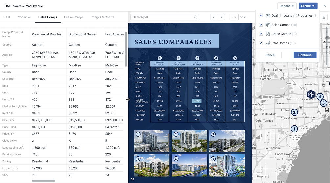The width and height of the screenshot is (330, 183).
Task: Toggle the Lease Comps checkbox
Action: click(x=261, y=34)
